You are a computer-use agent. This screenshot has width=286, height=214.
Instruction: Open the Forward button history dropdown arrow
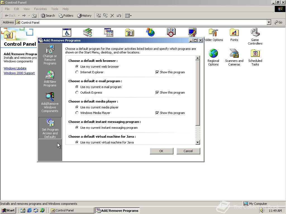(x=29, y=16)
